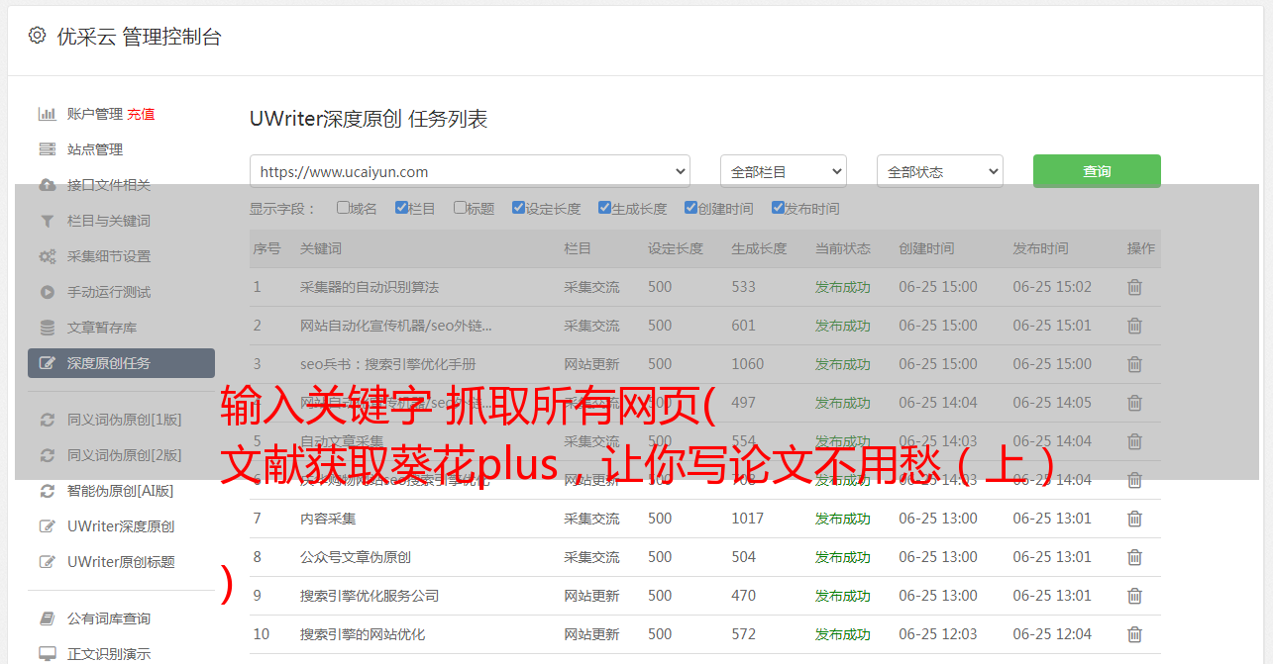This screenshot has width=1273, height=664.
Task: Delete row 2 网站自动化宣传机器 task
Action: point(1134,326)
